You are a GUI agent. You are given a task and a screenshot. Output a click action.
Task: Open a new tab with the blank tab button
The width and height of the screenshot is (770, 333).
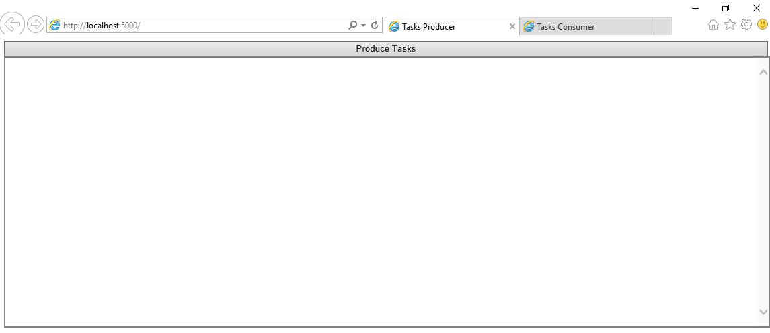662,26
